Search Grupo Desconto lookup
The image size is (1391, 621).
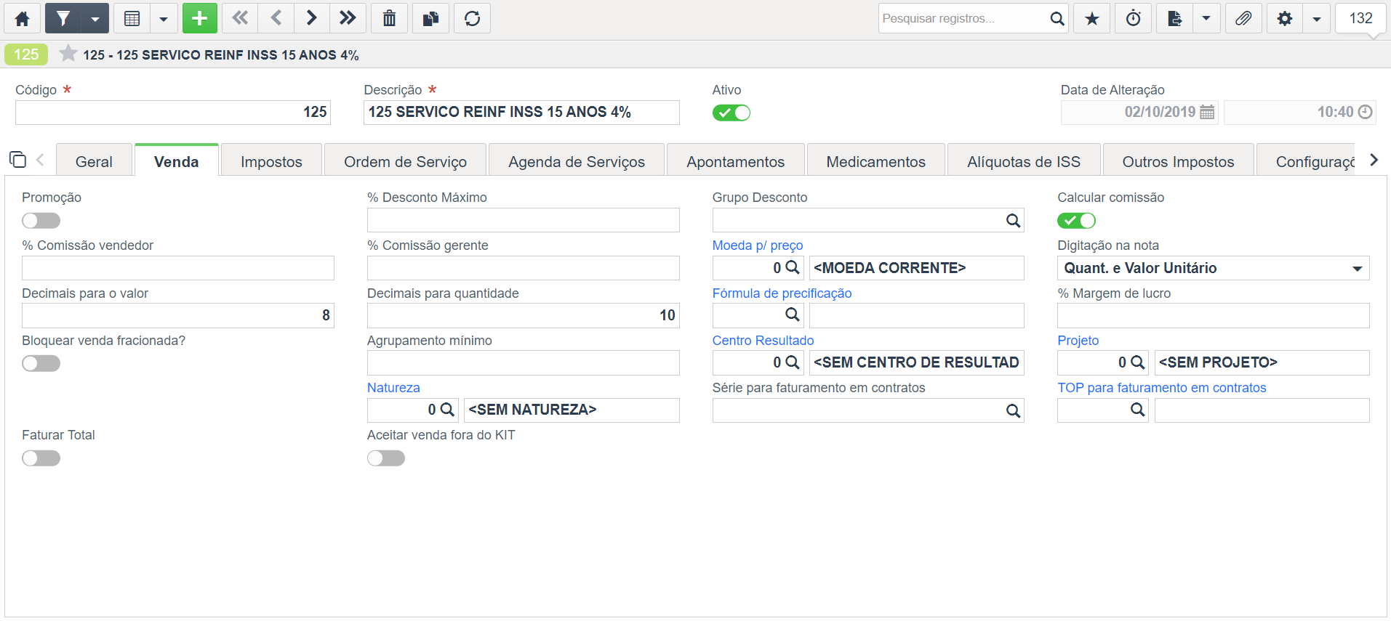(x=1013, y=221)
